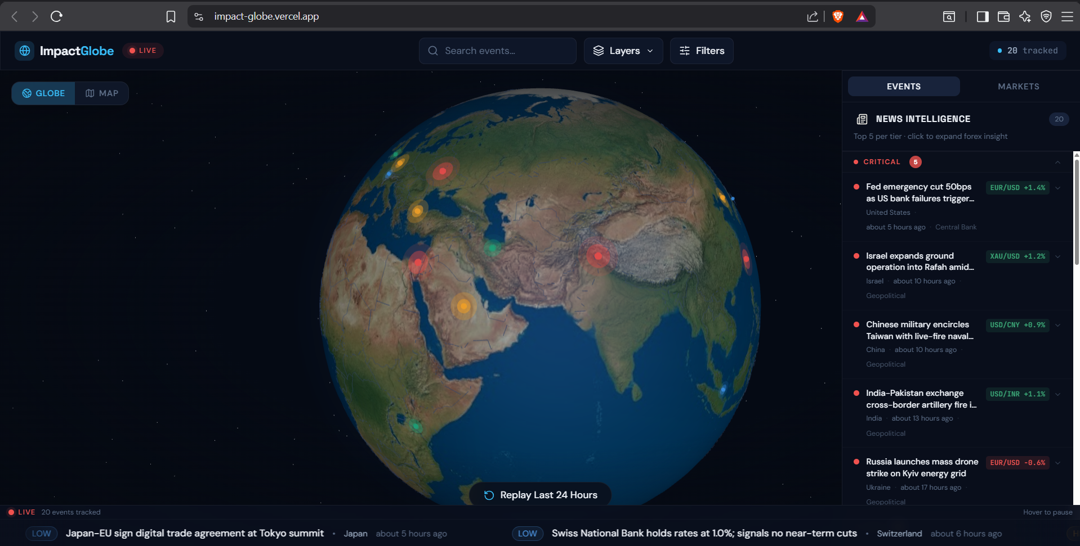Click Replay Last 24 Hours button

(541, 495)
